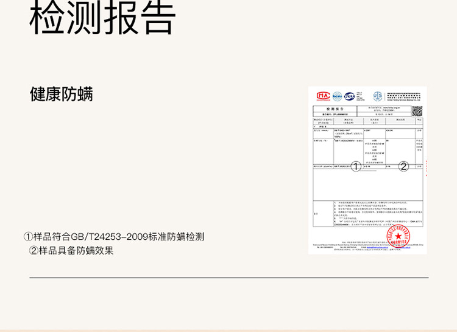The image size is (457, 332).
Task: Click the QR code on the report
Action: pos(417,111)
